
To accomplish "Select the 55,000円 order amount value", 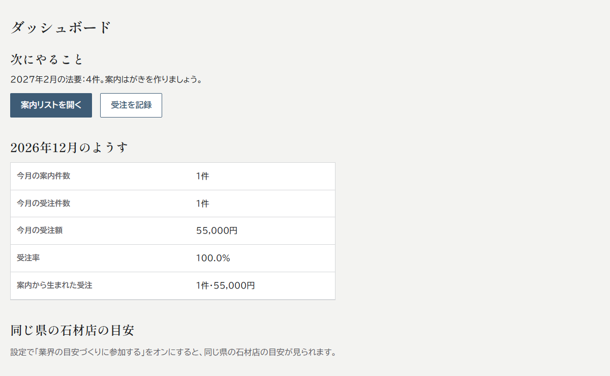I will [x=217, y=230].
